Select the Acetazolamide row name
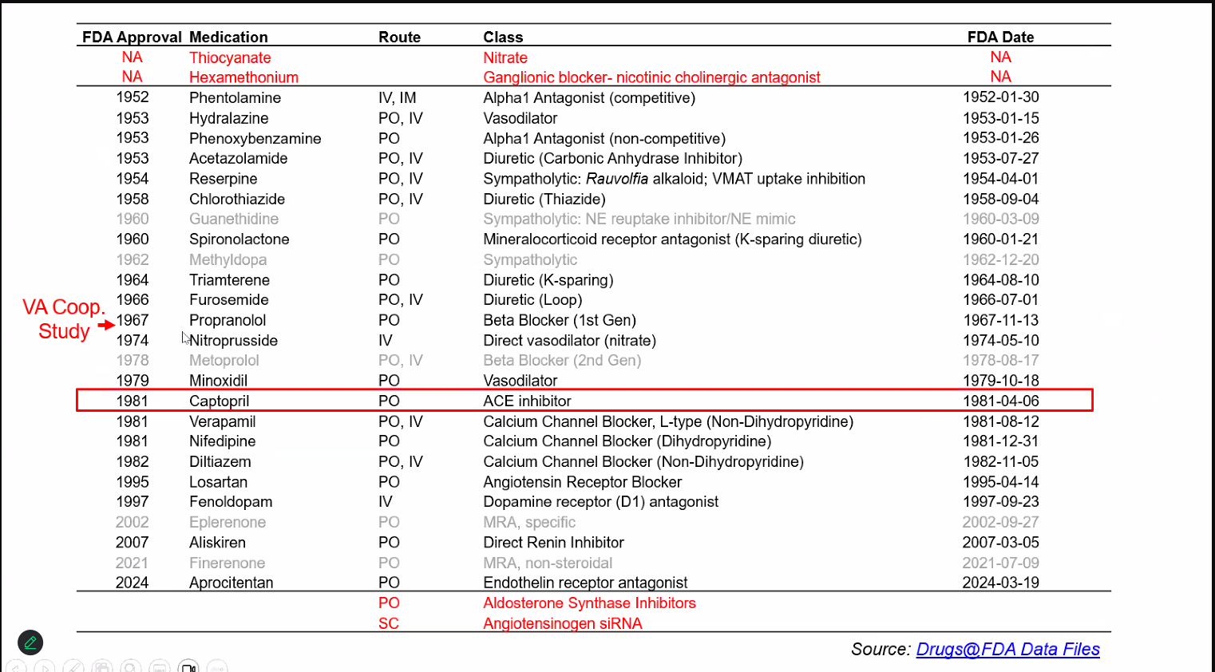1215x672 pixels. coord(238,158)
